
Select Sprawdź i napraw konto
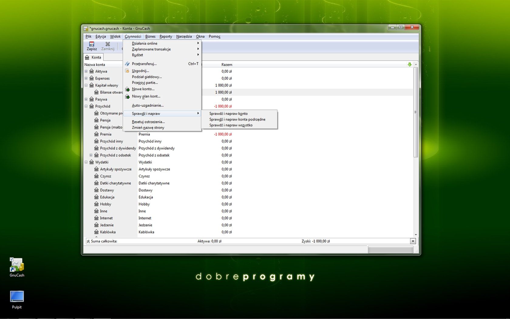point(239,114)
